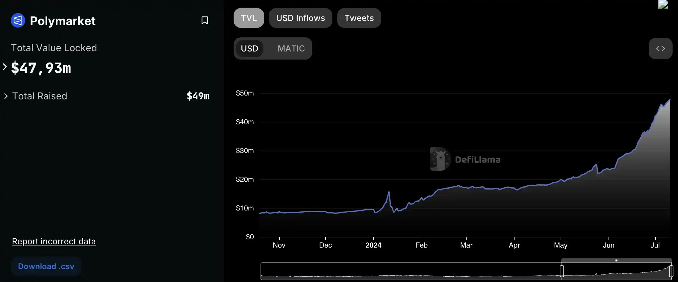The height and width of the screenshot is (282, 678).
Task: Toggle the Tweets chart metric
Action: point(359,18)
